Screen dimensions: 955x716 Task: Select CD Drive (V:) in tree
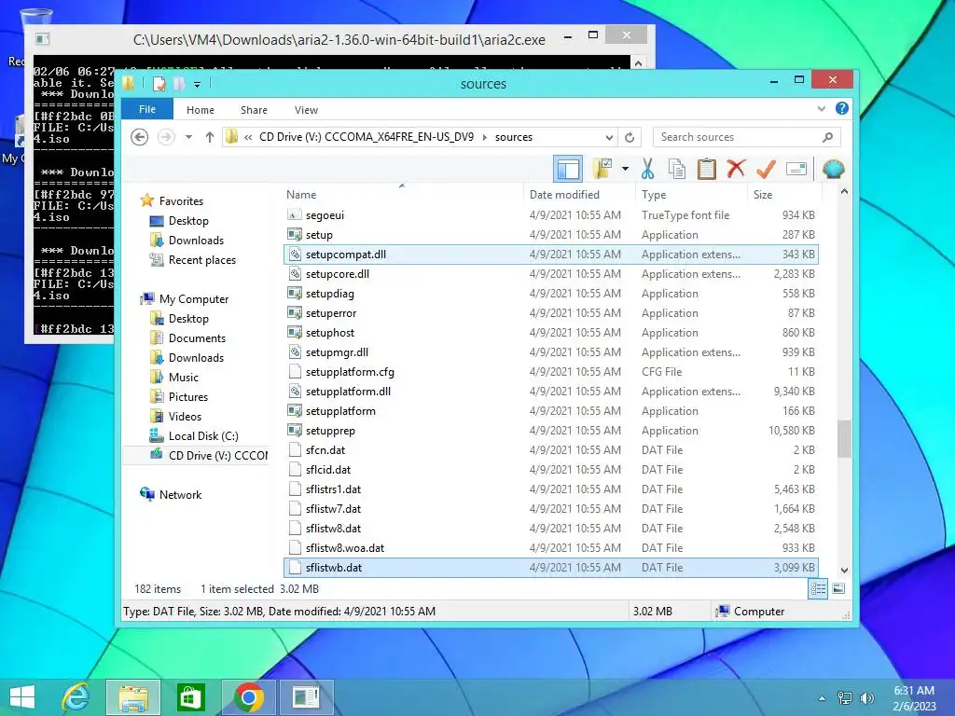coord(217,455)
